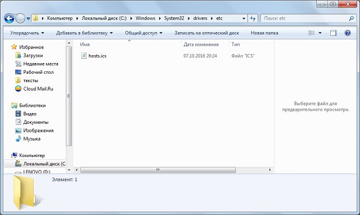Click the date 07.10.2016 20:24
360x215 pixels.
coord(200,56)
